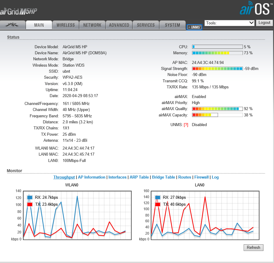This screenshot has height=263, width=274.
Task: Click the airGrid M5HP logo
Action: 18,11
